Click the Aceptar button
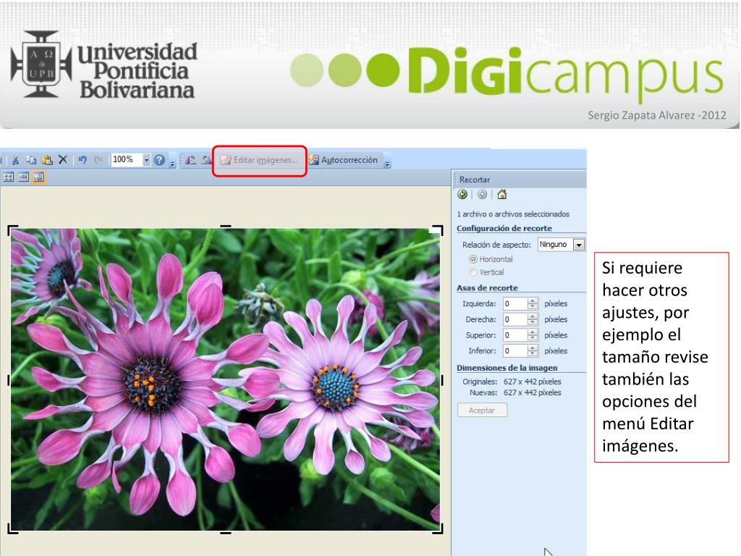 [482, 410]
